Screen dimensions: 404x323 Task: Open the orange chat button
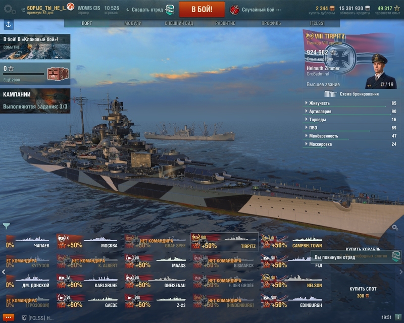click(8, 317)
